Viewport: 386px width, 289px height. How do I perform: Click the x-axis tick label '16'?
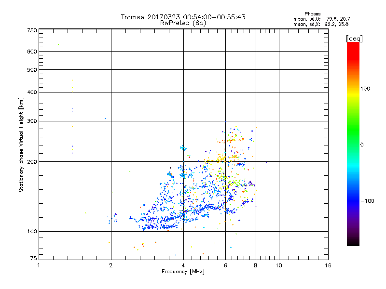click(x=328, y=265)
